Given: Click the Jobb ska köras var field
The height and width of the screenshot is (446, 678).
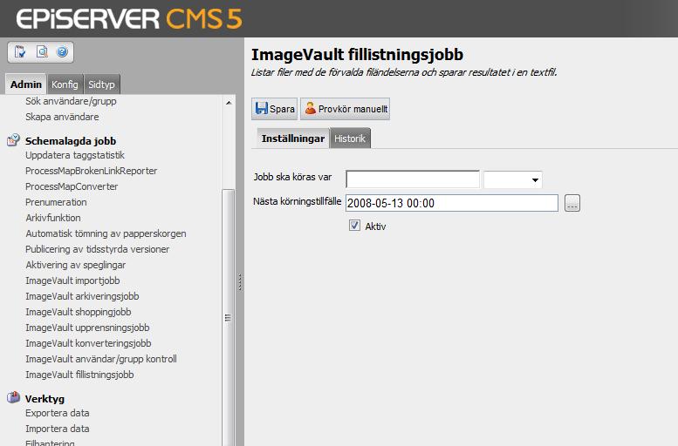Looking at the screenshot, I should [413, 179].
